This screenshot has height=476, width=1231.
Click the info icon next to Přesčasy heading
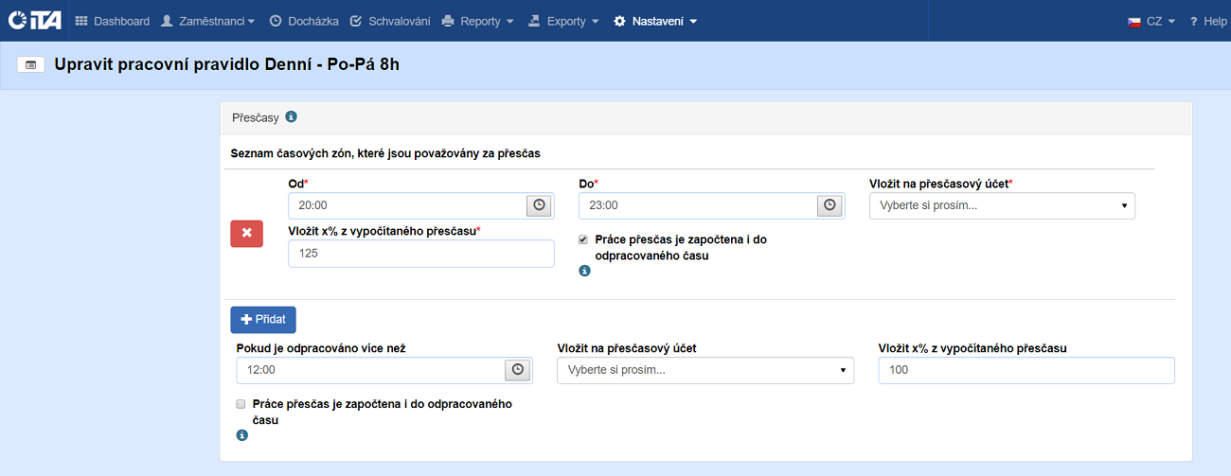tap(292, 117)
